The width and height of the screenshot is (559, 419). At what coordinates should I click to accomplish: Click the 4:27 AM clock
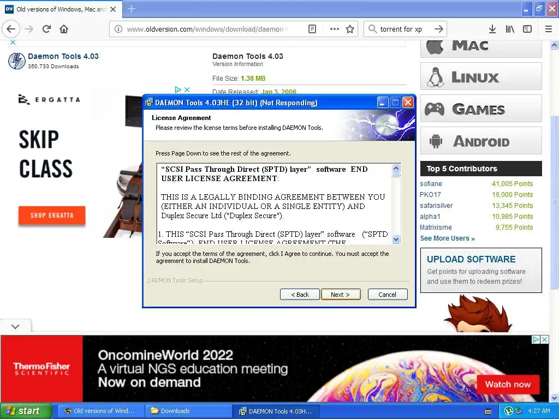539,411
